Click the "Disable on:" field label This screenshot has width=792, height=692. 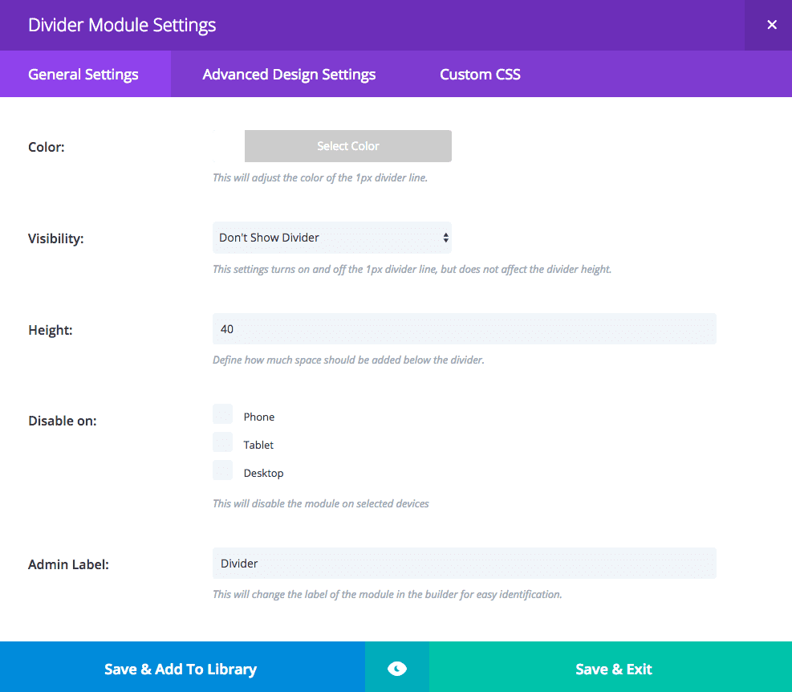point(63,421)
